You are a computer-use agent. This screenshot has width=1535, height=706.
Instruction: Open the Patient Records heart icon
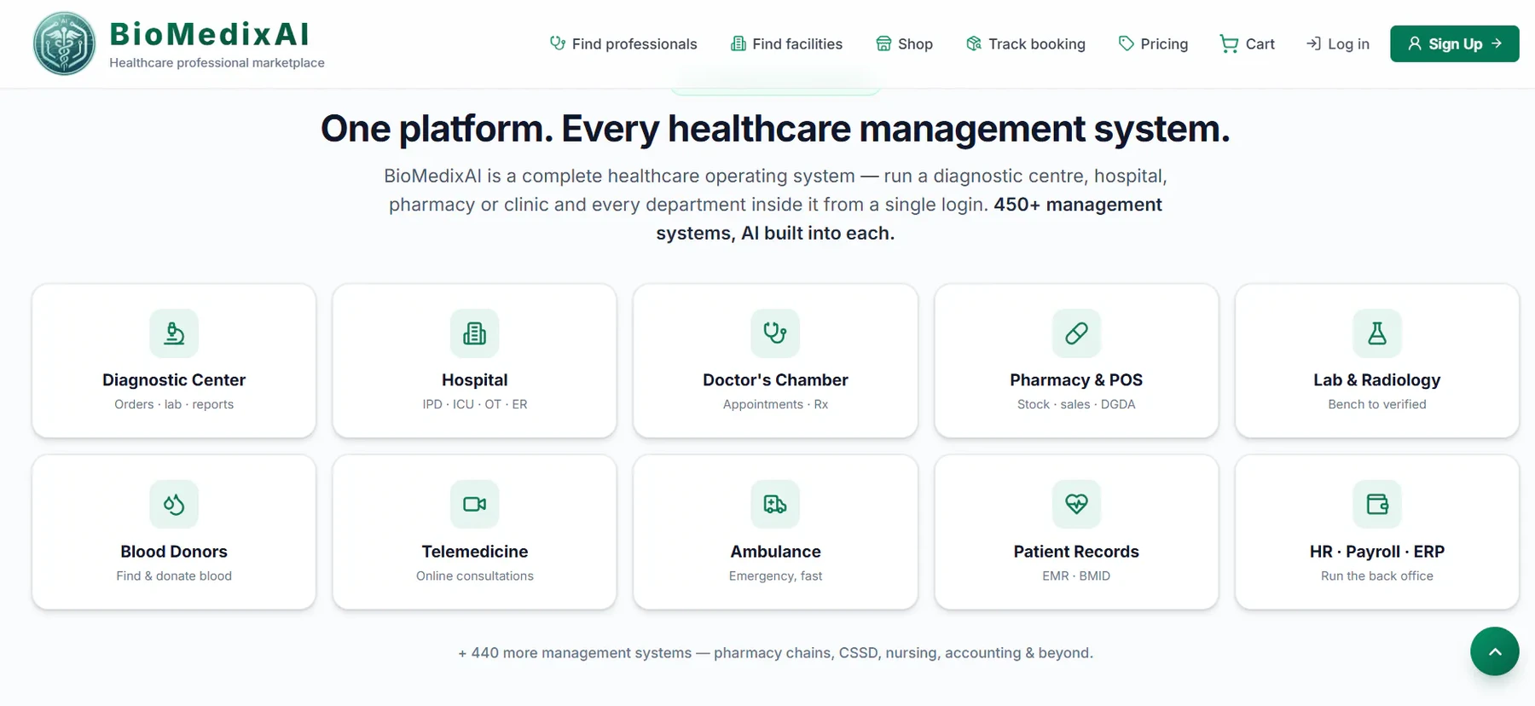[1076, 504]
